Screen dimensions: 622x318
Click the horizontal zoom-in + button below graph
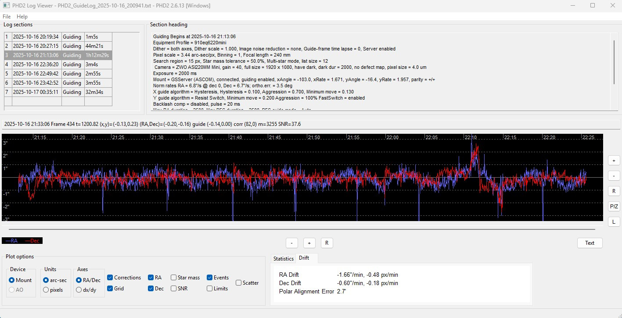tap(309, 243)
